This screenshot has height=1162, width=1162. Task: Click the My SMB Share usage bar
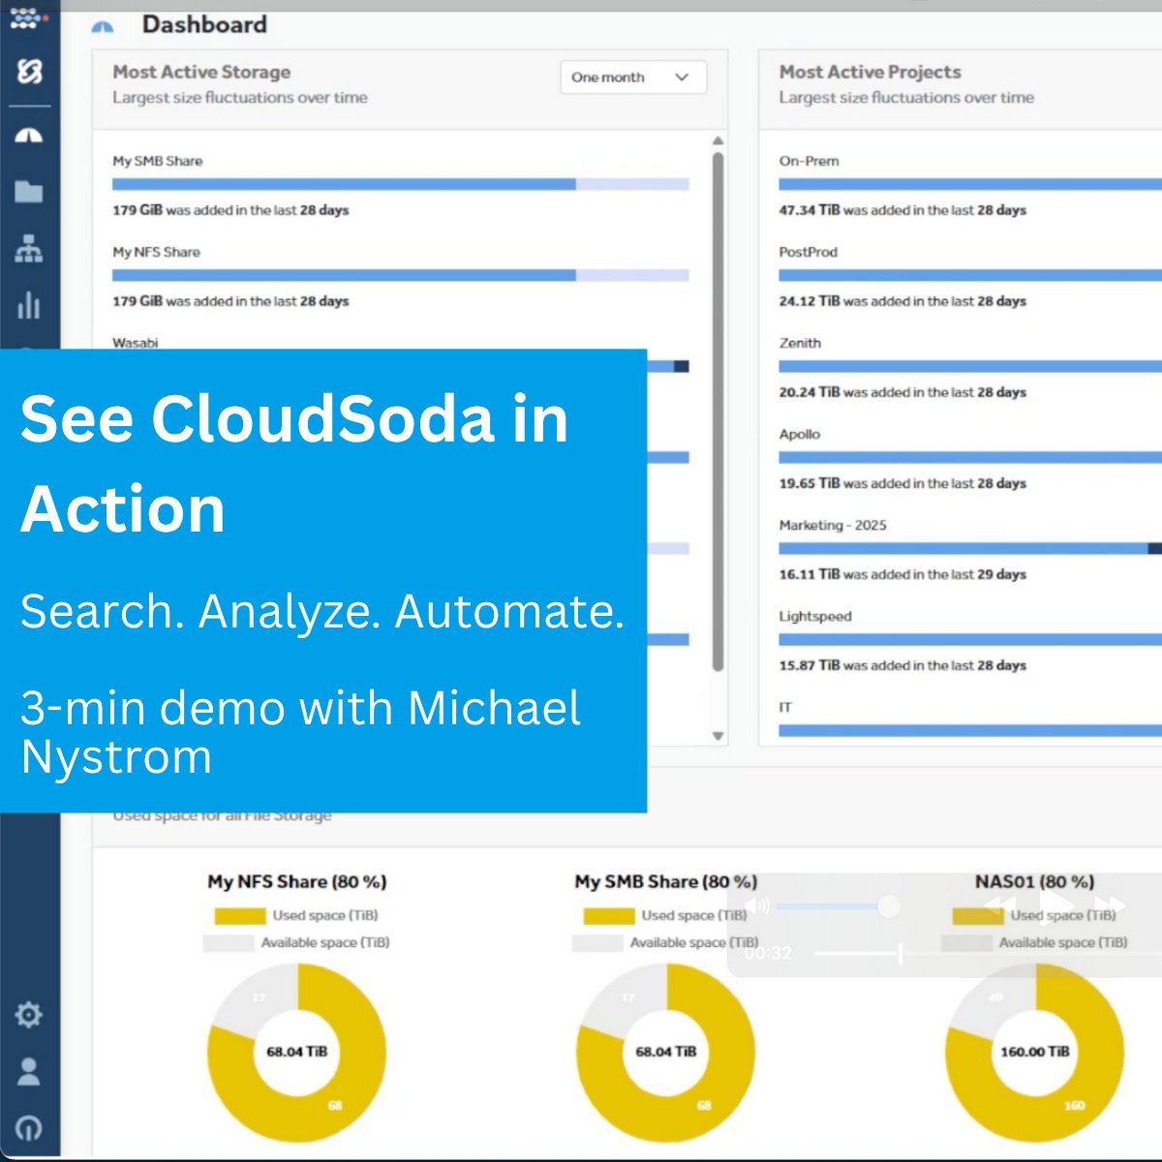[401, 184]
